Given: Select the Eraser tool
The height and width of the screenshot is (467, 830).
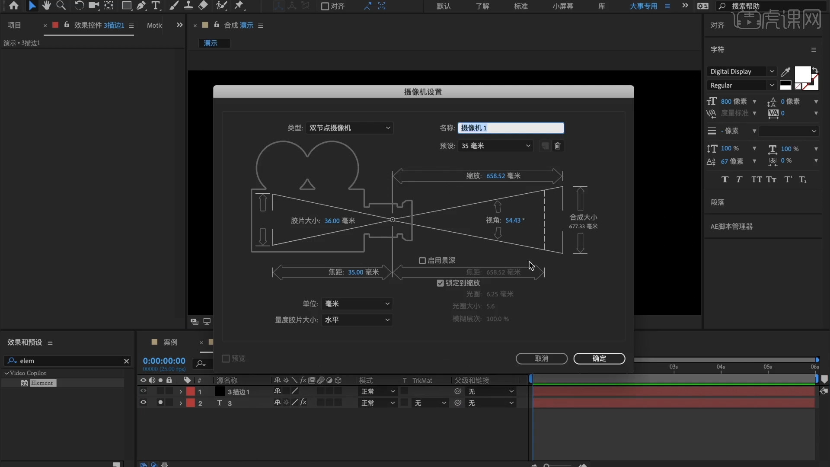Looking at the screenshot, I should 203,6.
